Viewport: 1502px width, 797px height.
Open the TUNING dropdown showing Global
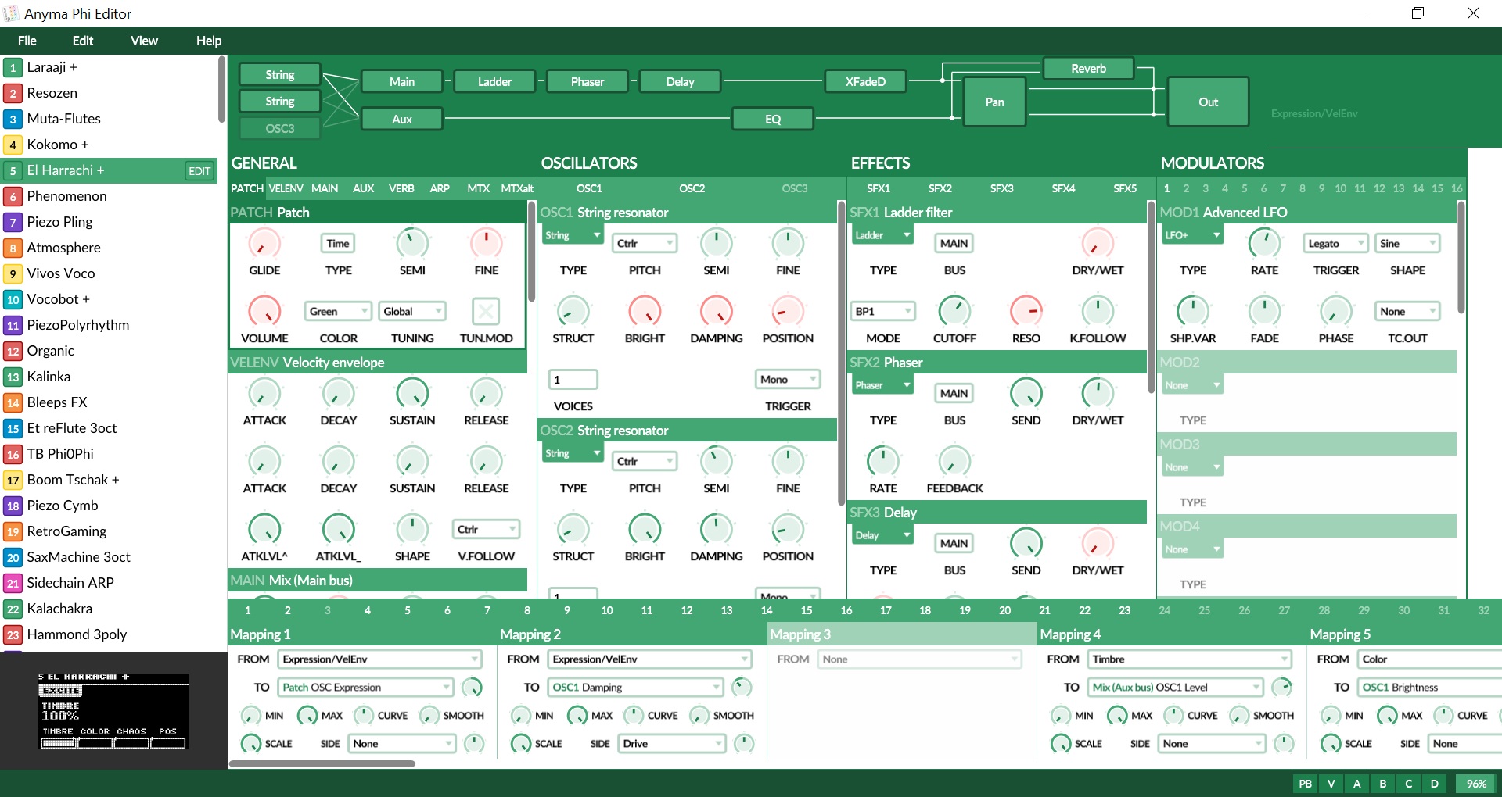[412, 312]
